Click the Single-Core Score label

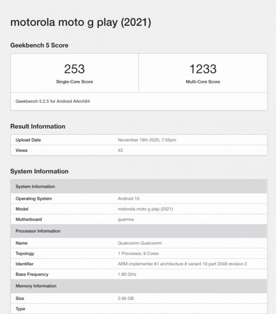point(75,82)
